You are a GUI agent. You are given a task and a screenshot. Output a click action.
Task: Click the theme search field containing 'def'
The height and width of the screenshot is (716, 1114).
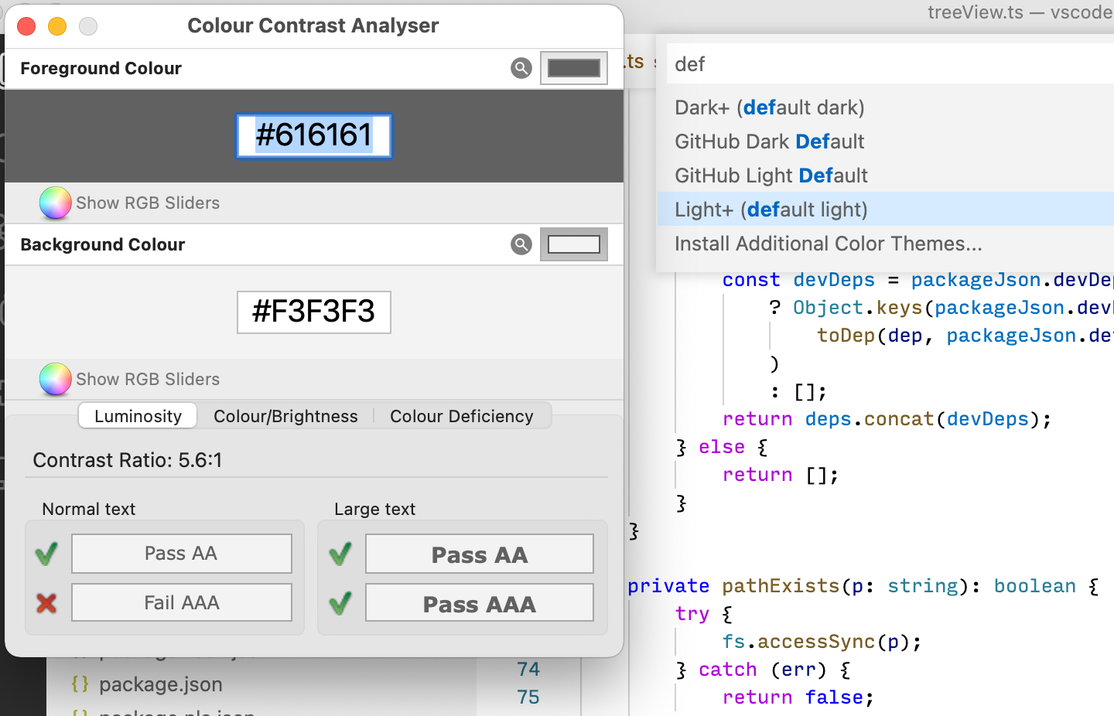[x=890, y=63]
